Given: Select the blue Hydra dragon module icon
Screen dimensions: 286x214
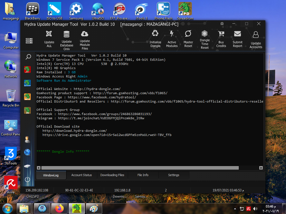Looking at the screenshot, I should click(x=27, y=83).
